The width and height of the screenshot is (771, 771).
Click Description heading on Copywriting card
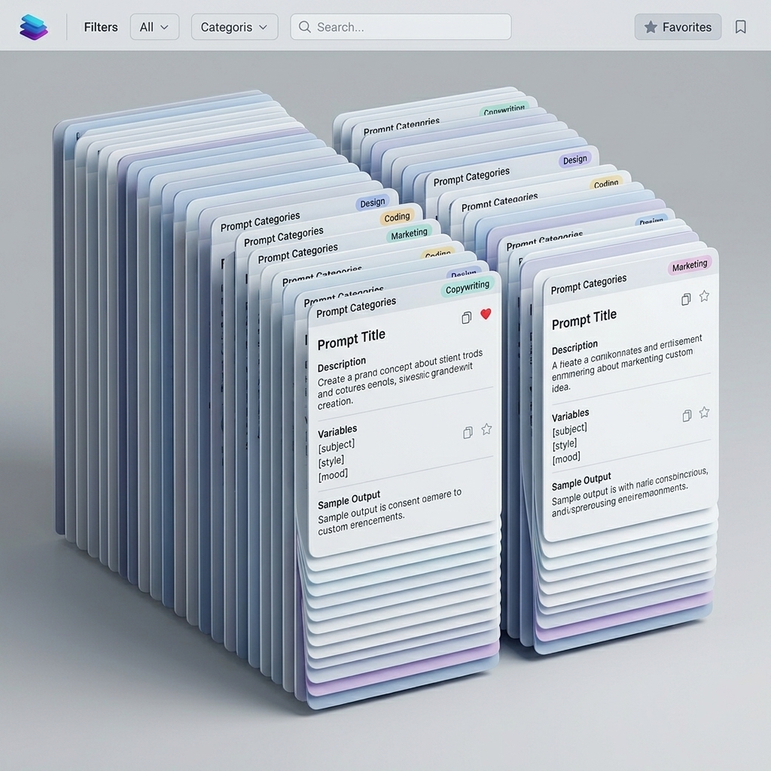point(342,364)
